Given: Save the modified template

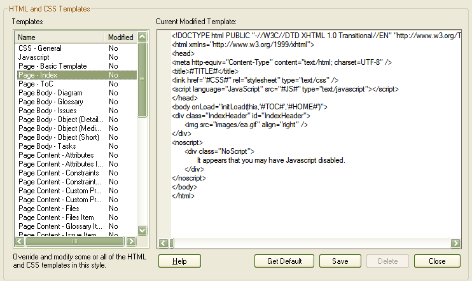Looking at the screenshot, I should tap(340, 261).
